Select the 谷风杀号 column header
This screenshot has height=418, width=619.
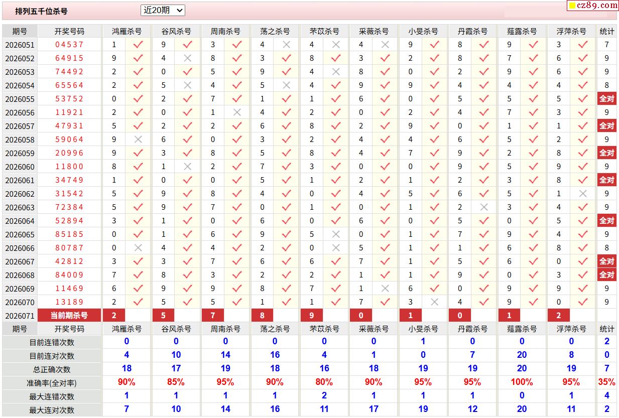tap(176, 31)
